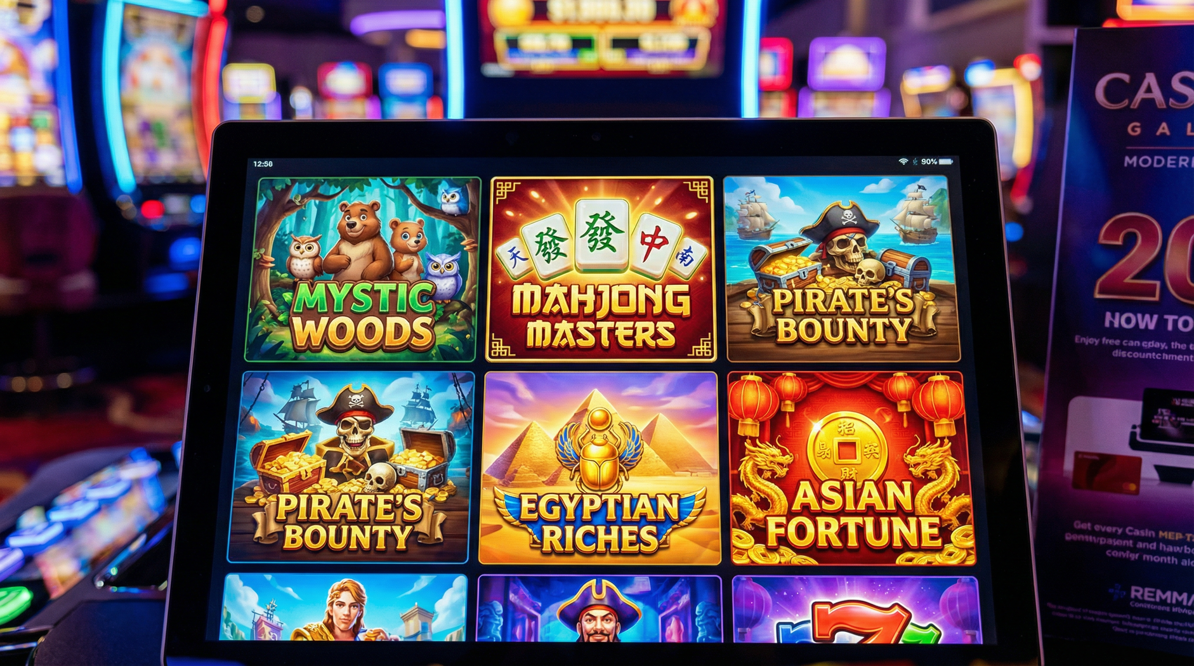This screenshot has width=1194, height=666.
Task: Open the Mystic Woods game tile
Action: tap(363, 269)
